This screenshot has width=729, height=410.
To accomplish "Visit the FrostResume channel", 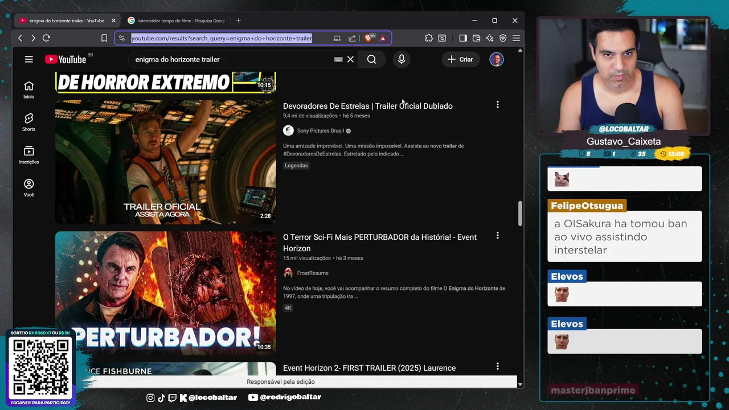I will tap(313, 273).
